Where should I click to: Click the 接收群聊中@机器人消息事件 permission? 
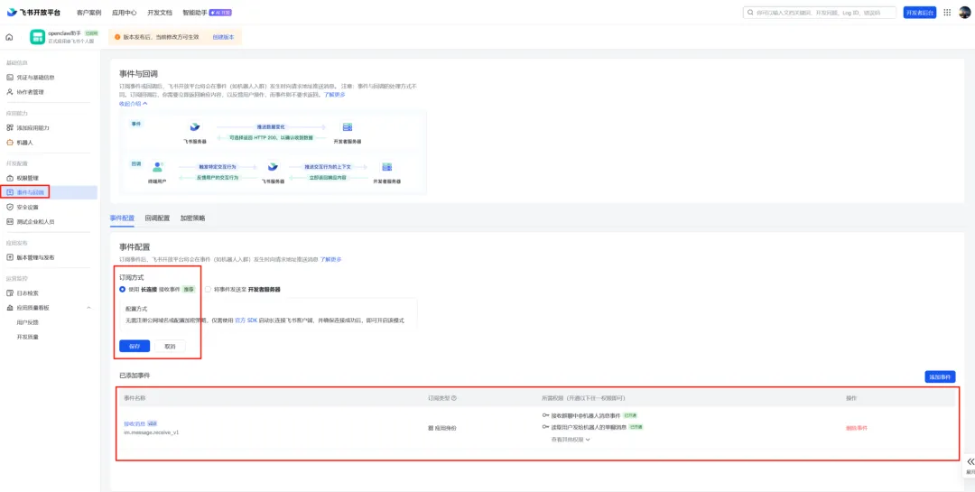(x=586, y=415)
